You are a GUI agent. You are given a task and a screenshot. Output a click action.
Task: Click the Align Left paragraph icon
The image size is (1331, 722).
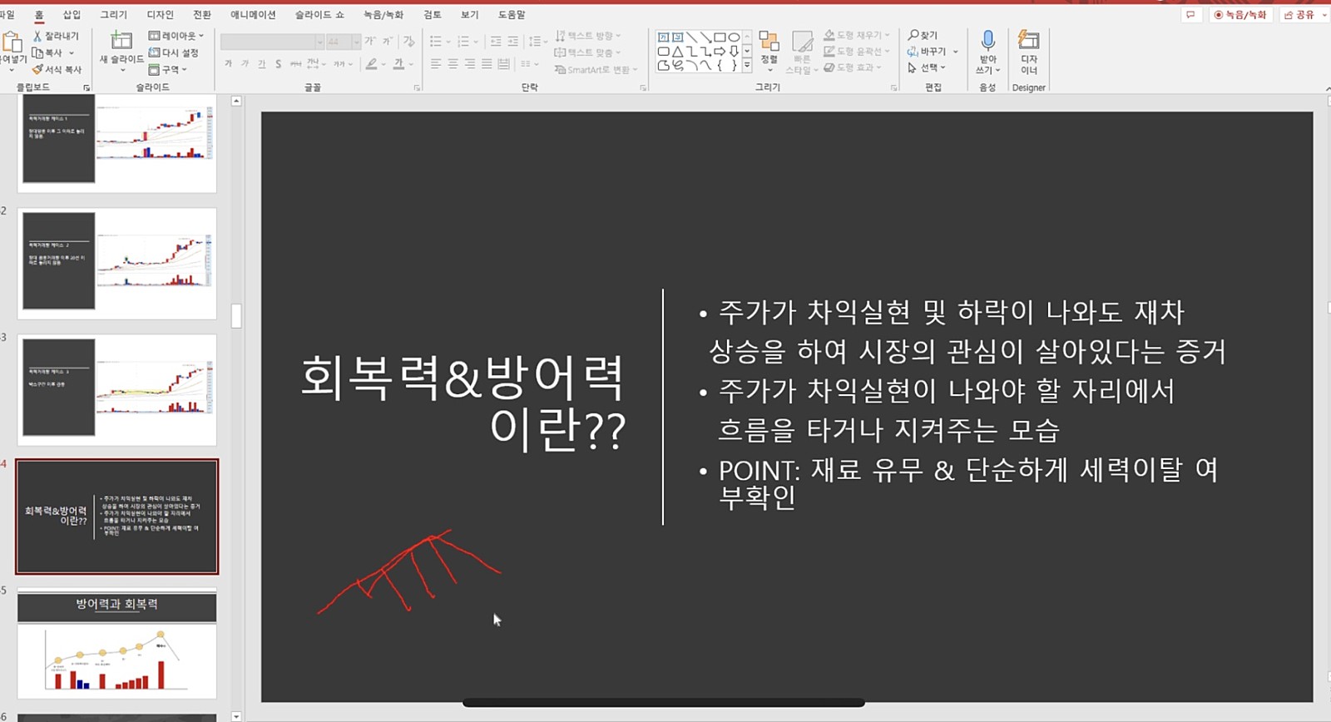[436, 64]
